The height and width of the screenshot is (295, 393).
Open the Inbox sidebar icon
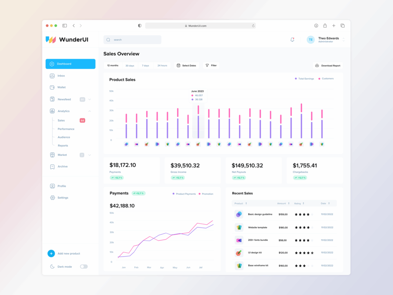pyautogui.click(x=52, y=76)
